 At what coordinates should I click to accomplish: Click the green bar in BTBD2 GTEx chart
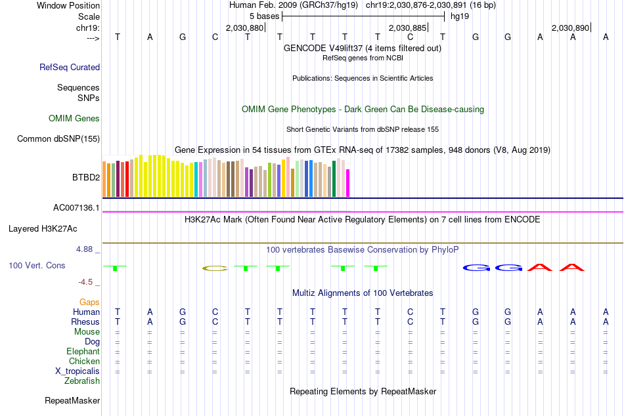coord(334,178)
